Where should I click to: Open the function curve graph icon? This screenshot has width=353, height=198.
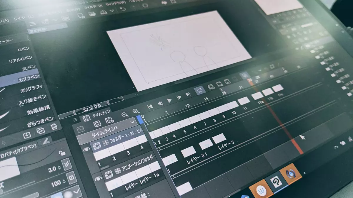point(81,129)
